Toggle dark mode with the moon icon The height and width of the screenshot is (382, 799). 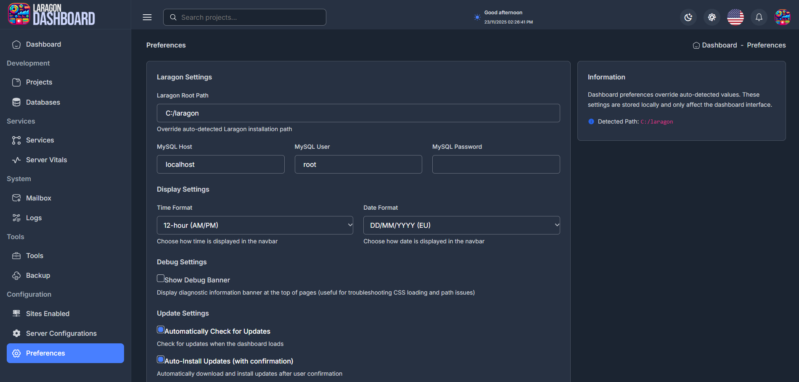688,17
